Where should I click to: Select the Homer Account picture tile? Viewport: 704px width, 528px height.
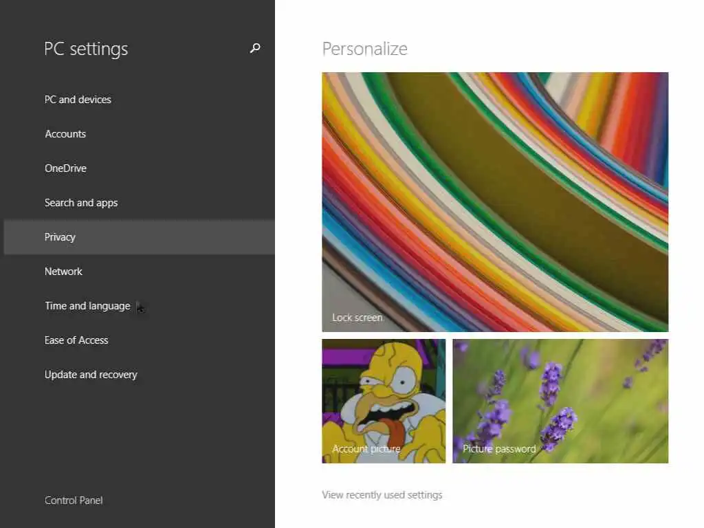(x=384, y=399)
